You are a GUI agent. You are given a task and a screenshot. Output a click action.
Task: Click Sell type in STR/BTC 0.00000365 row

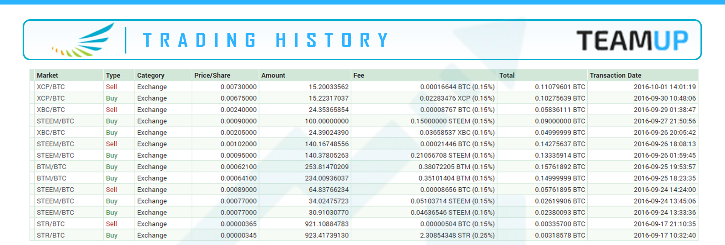(112, 224)
